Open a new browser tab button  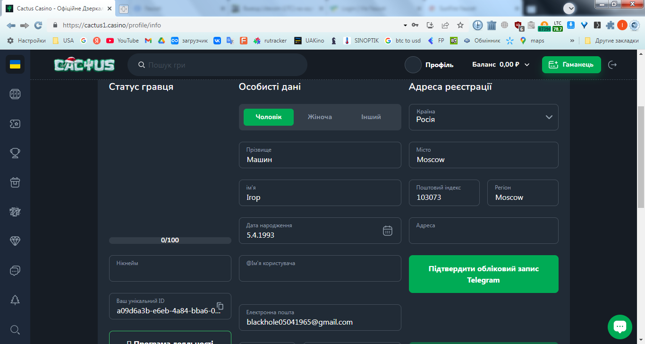(x=124, y=9)
